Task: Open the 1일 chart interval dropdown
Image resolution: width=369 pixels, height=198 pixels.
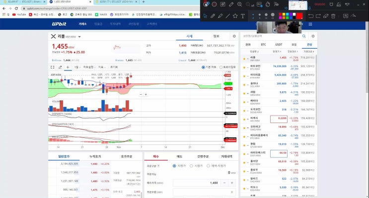Action: point(77,67)
